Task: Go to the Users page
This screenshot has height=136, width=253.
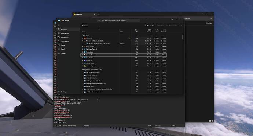Action: click(69, 45)
